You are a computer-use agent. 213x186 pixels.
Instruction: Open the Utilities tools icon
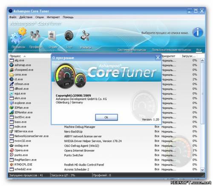(85, 35)
